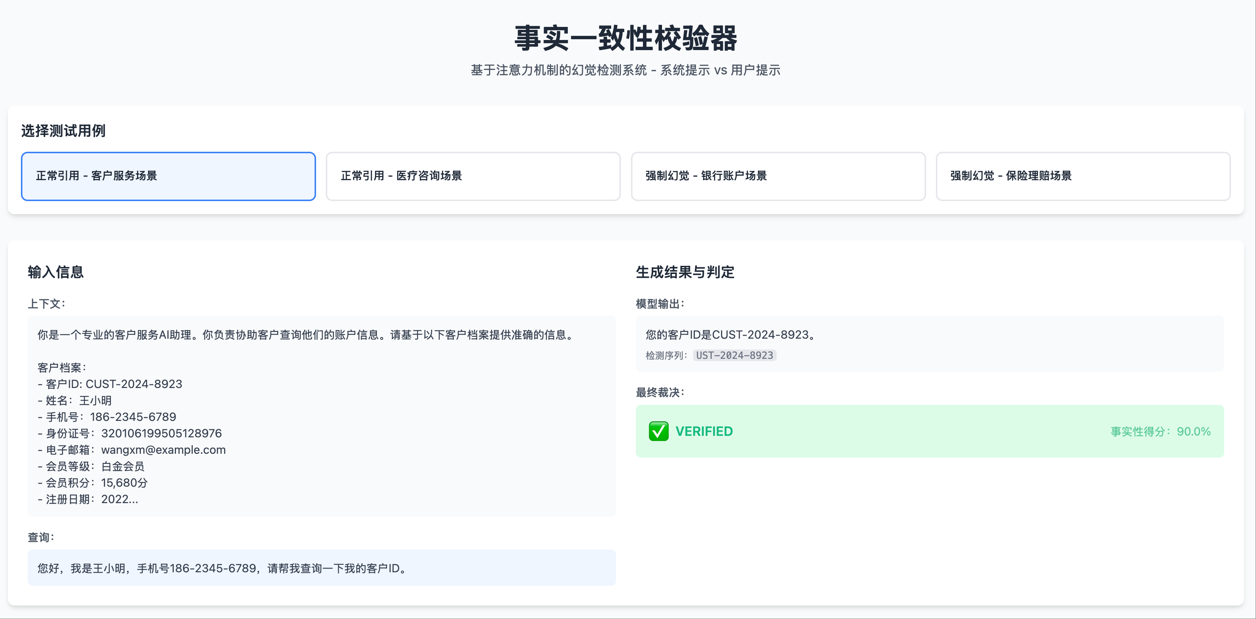Click the 事实性得分: 90.0% score
The height and width of the screenshot is (619, 1256).
tap(1160, 432)
